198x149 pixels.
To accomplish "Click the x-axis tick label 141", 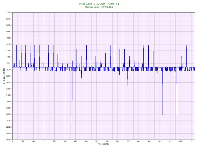I will pyautogui.click(x=33, y=141).
